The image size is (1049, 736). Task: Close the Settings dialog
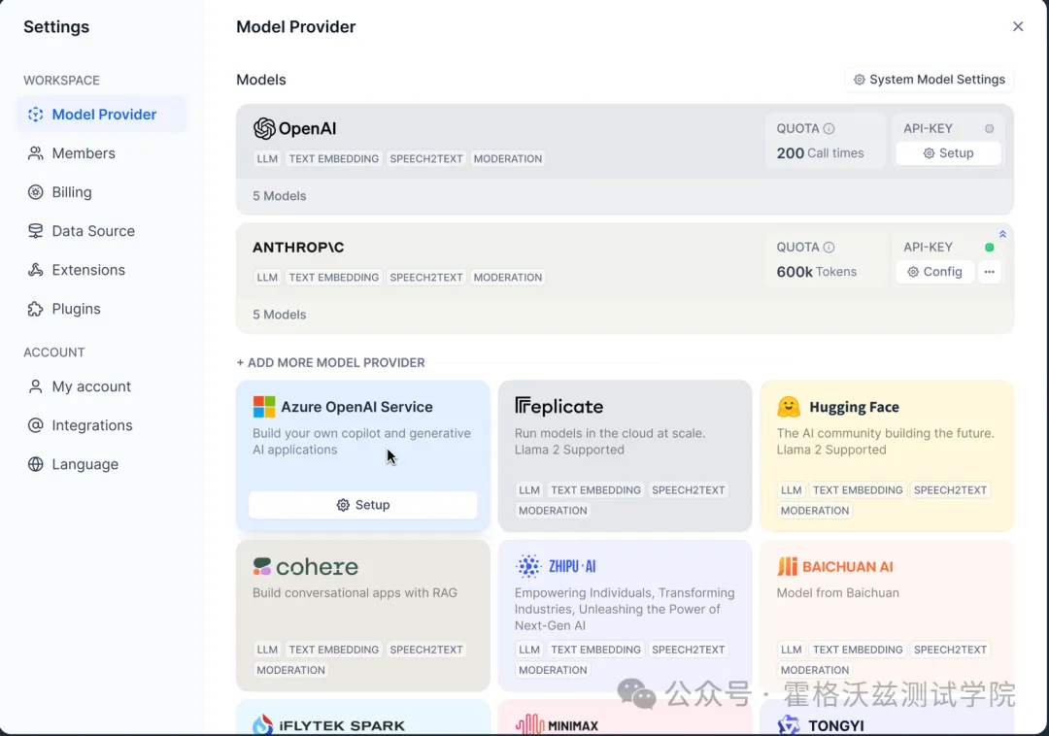(x=1018, y=26)
